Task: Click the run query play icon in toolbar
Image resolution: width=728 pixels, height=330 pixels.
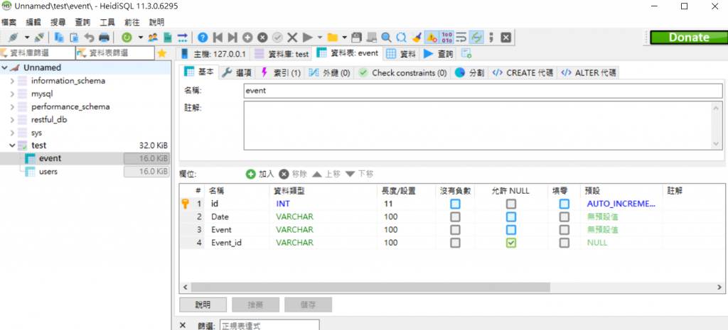Action: [307, 37]
